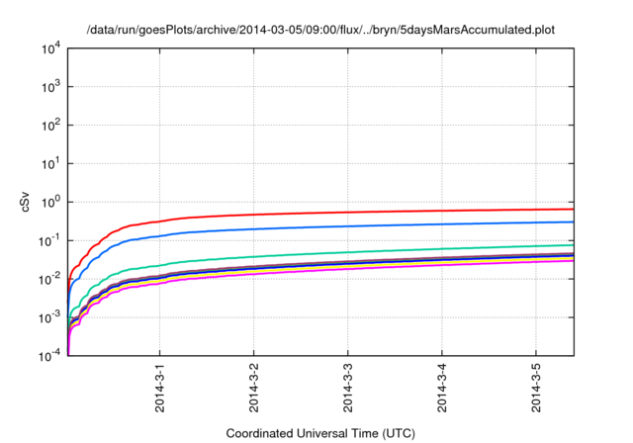Click the Coordinated Universal Time axis label
This screenshot has height=443, width=633.
(x=320, y=433)
